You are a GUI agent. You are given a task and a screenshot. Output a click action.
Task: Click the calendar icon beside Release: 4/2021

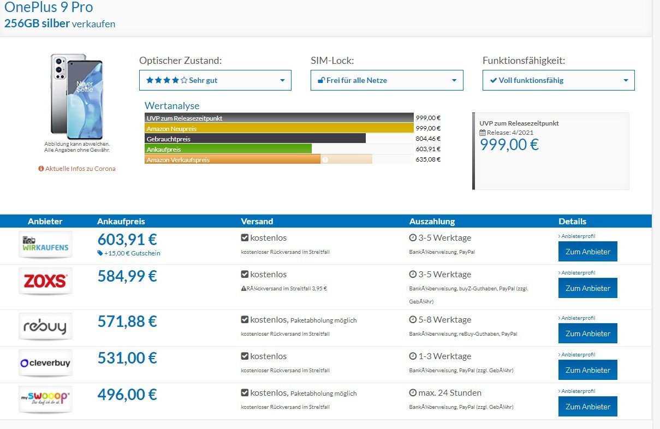[483, 133]
